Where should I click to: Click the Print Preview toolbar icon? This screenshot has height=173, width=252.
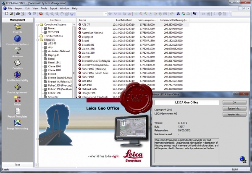click(23, 14)
